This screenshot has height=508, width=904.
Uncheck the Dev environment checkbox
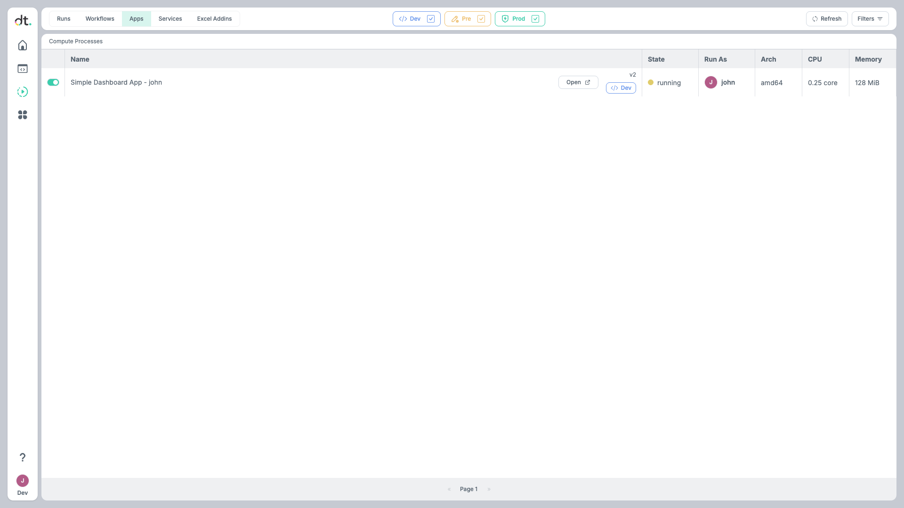click(x=430, y=19)
